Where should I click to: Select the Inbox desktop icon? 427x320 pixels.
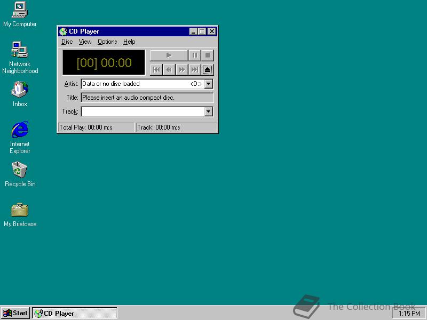[20, 94]
